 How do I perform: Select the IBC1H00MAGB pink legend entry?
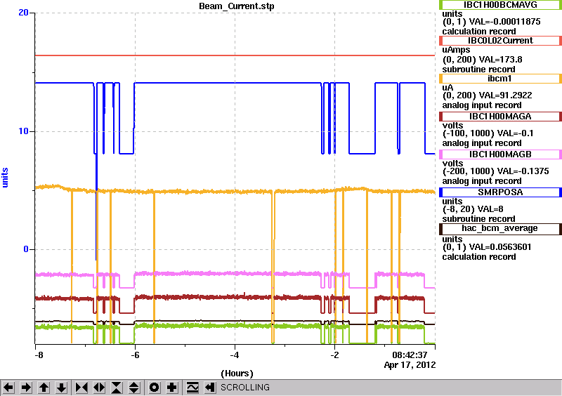click(x=500, y=154)
